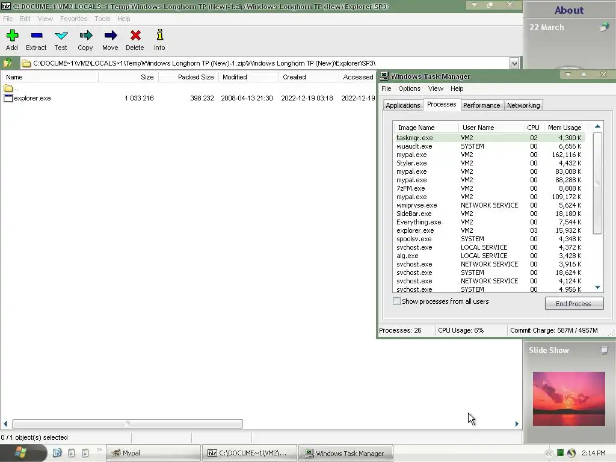Select the wuauclt.exe process row
This screenshot has height=462, width=616.
pyautogui.click(x=489, y=146)
